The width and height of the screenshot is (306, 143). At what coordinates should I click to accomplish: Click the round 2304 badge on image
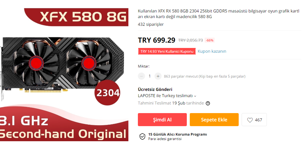point(108,93)
